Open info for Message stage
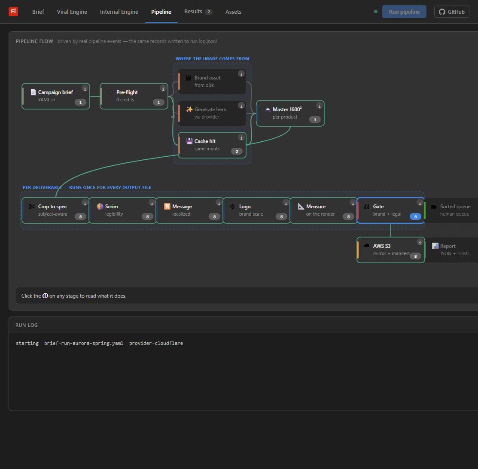The height and width of the screenshot is (469, 478). point(219,203)
